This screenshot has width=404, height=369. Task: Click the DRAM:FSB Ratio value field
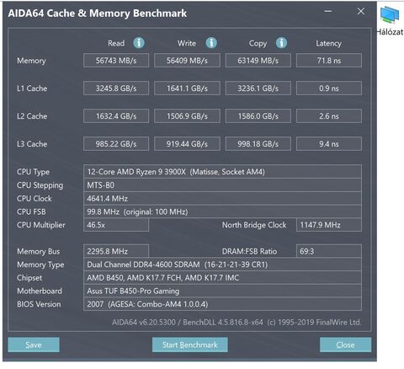[329, 251]
